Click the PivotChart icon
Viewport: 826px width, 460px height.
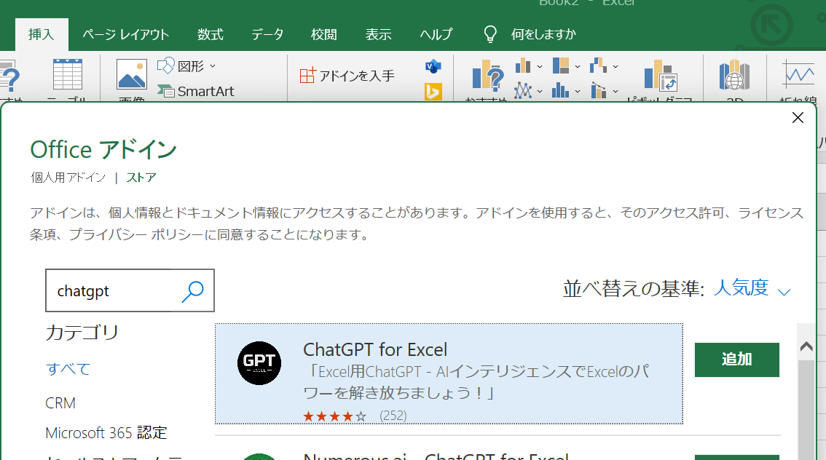(x=660, y=75)
